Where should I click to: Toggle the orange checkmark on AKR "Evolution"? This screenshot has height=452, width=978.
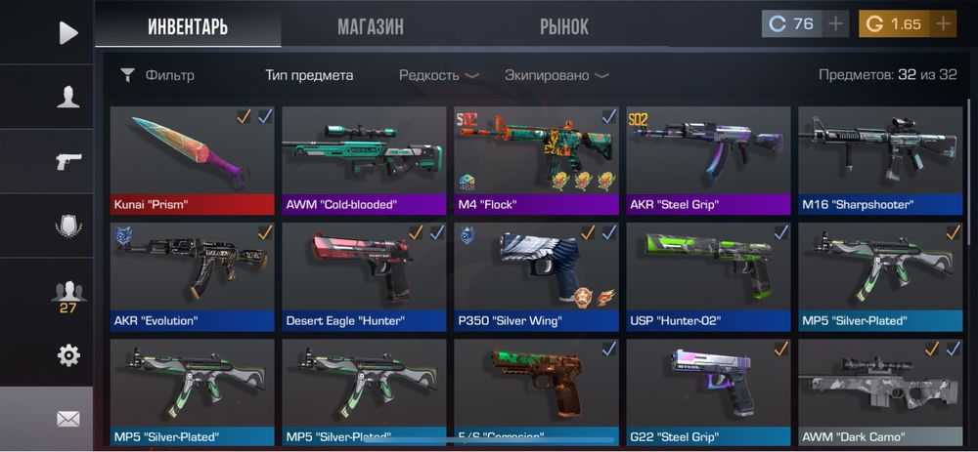265,233
